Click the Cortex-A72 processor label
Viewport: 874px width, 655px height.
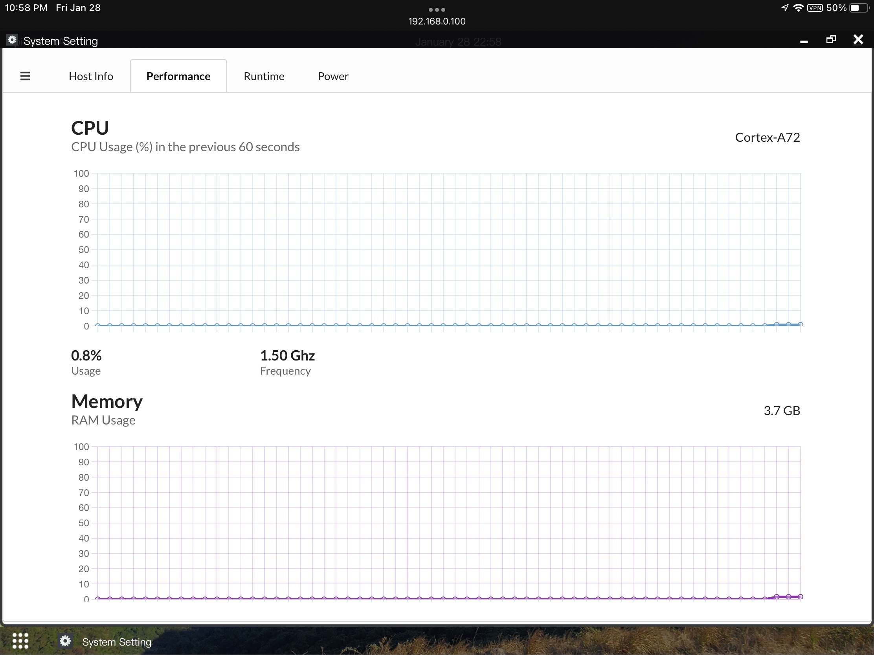[x=767, y=137]
